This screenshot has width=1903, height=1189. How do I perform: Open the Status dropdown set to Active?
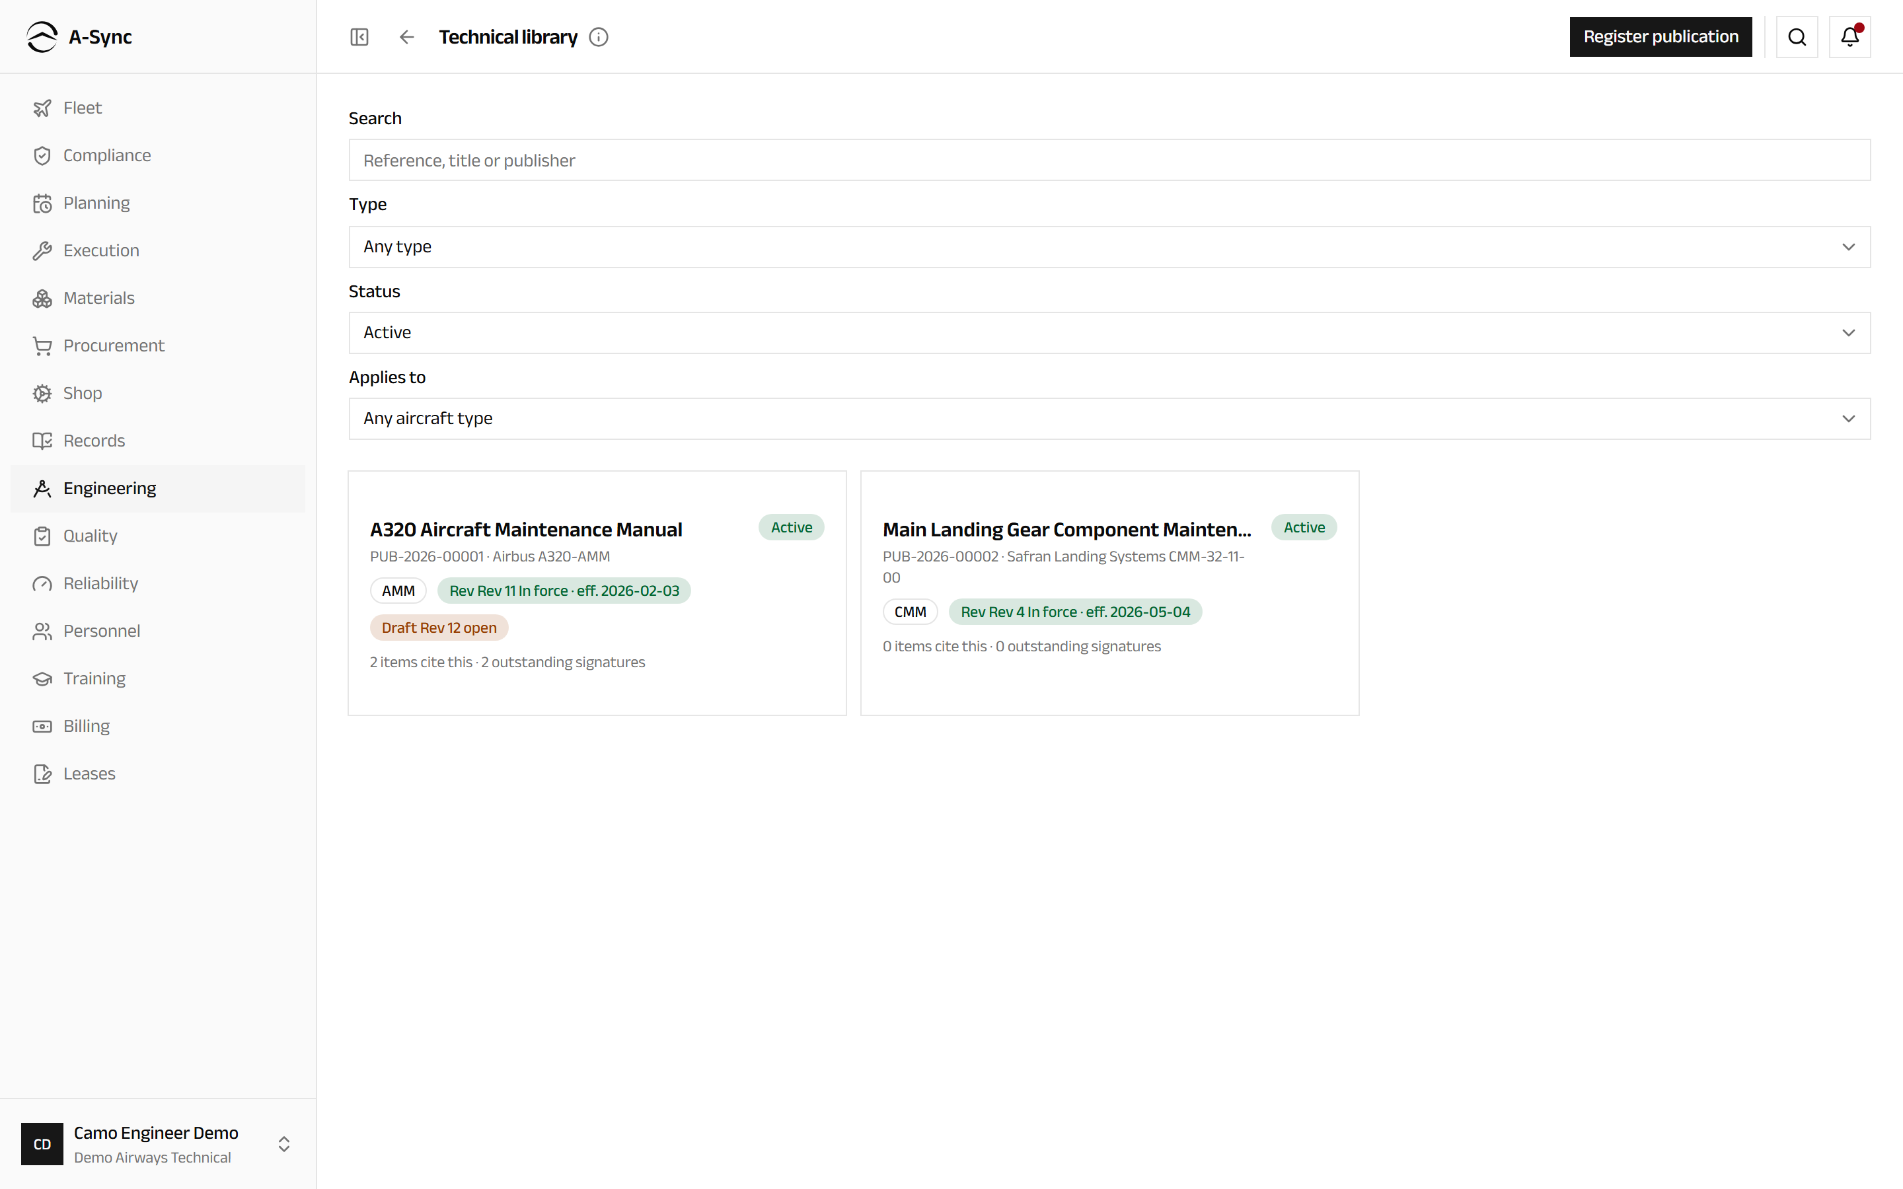click(1109, 333)
